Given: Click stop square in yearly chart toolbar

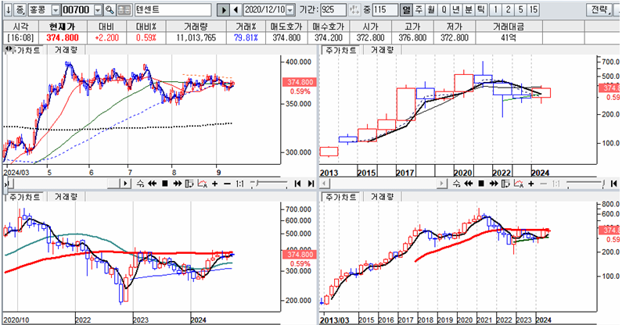Looking at the screenshot, I should (x=481, y=184).
